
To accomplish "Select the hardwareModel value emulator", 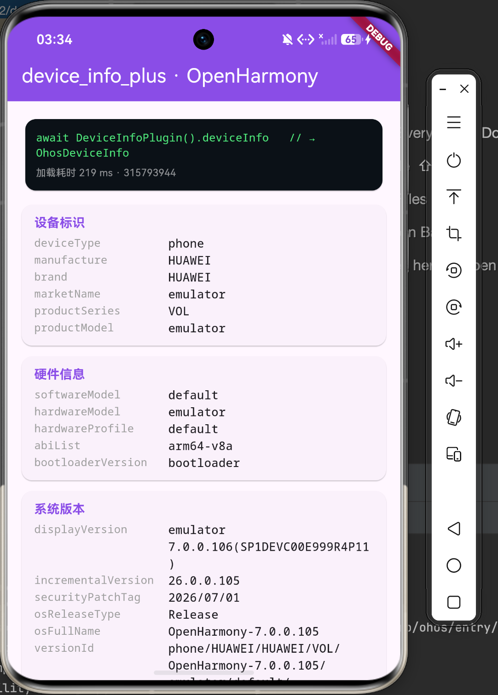I will point(197,412).
